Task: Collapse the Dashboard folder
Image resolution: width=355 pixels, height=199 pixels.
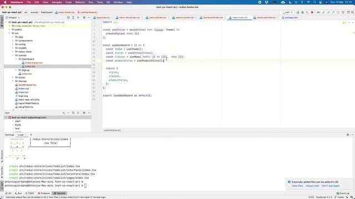Action: tap(16, 59)
